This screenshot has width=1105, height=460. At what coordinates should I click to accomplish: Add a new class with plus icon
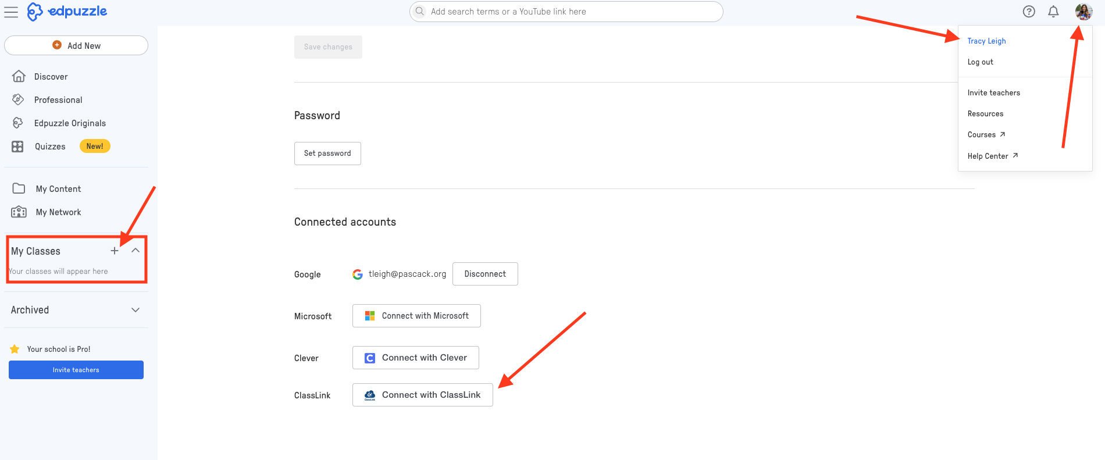pyautogui.click(x=115, y=251)
